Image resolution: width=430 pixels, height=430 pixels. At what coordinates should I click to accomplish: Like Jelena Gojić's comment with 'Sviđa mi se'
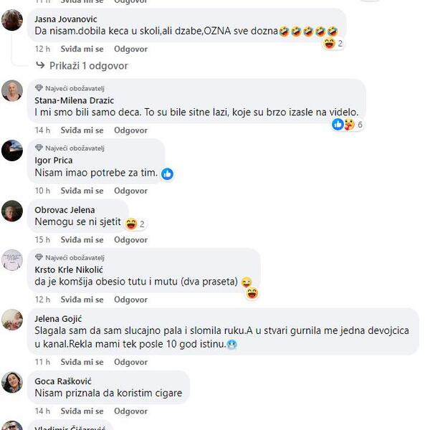point(82,362)
